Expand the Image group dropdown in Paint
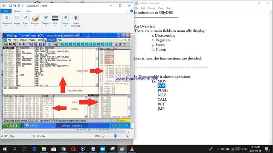 click(x=17, y=21)
